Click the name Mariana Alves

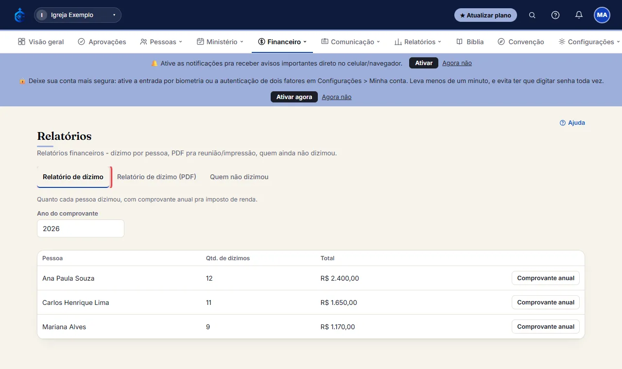(64, 327)
